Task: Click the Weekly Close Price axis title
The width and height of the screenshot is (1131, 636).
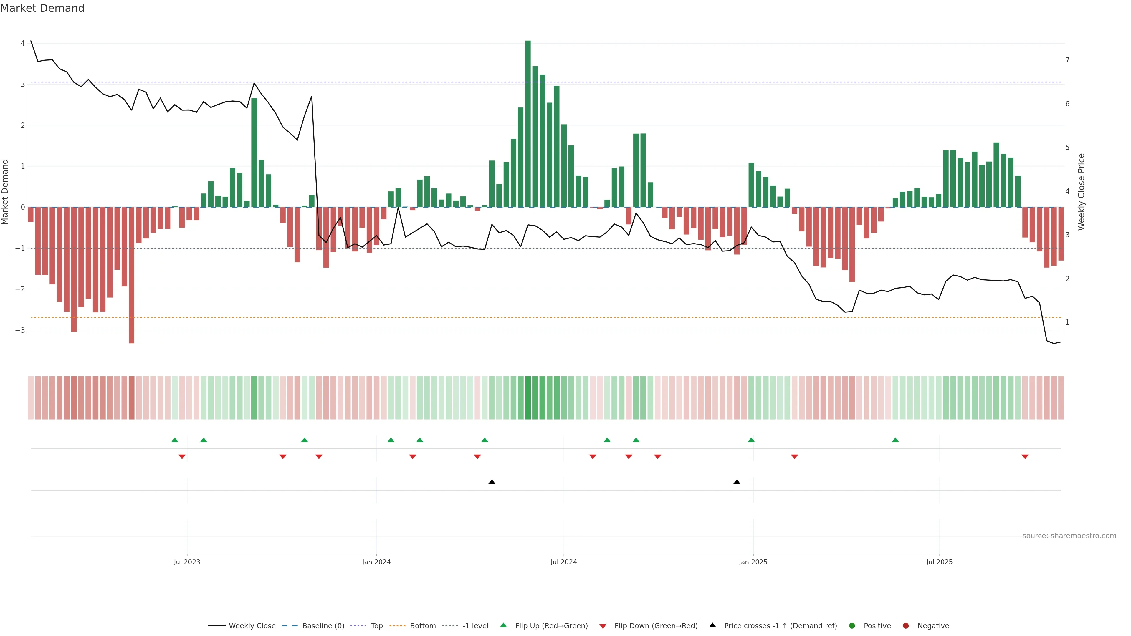Action: click(x=1081, y=192)
